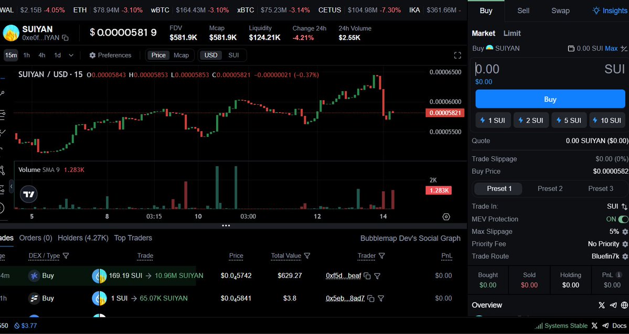629x334 pixels.
Task: Open the Orders (0) tab
Action: coord(36,238)
